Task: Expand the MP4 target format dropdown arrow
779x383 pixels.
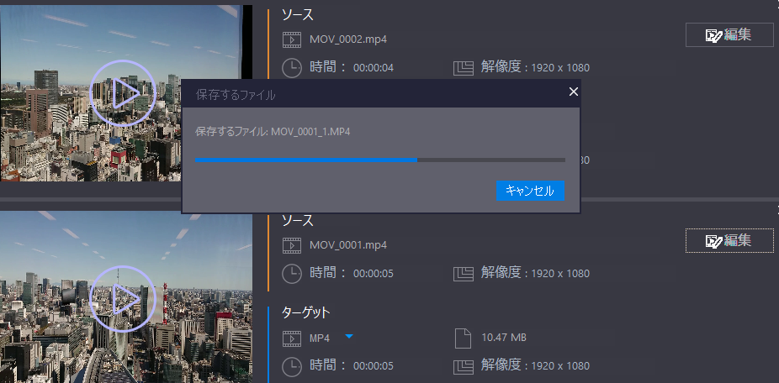Action: (x=349, y=338)
